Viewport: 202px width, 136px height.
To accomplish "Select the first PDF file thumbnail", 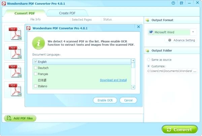I will tap(15, 33).
